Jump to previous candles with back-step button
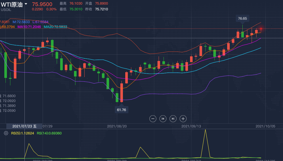This screenshot has width=283, height=161. [163, 118]
